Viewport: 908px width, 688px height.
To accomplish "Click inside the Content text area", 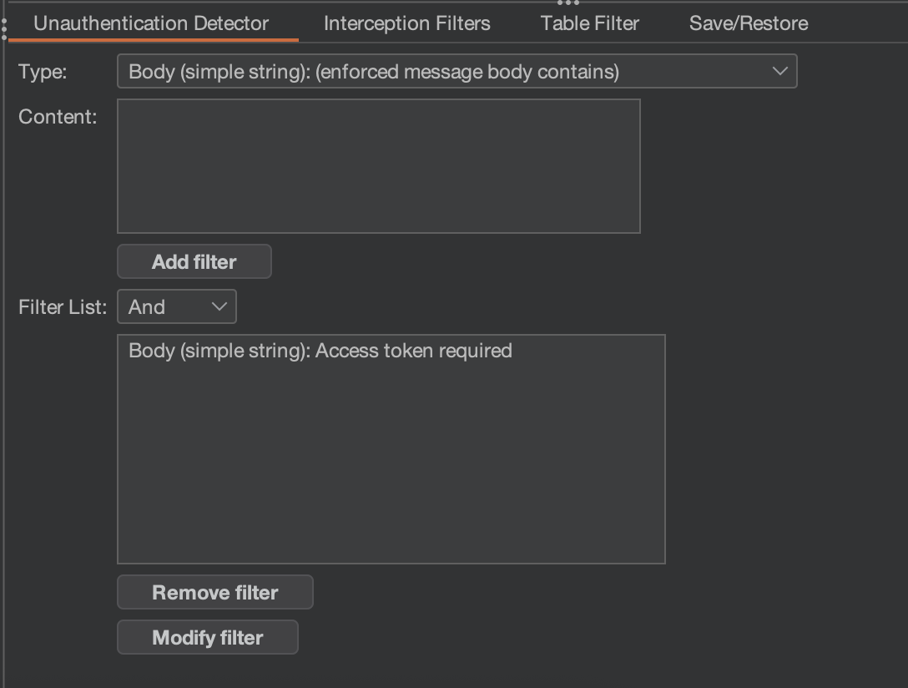I will coord(378,165).
